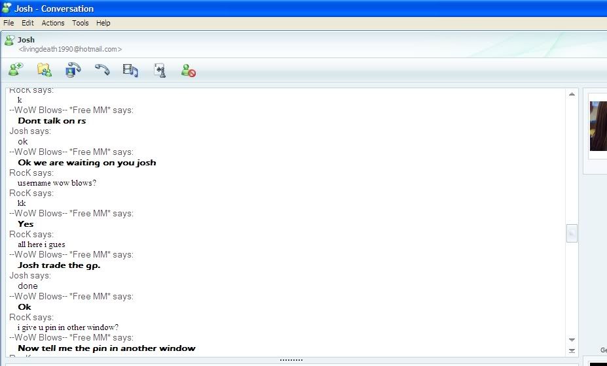Open the Help menu
This screenshot has height=366, width=607.
[103, 23]
